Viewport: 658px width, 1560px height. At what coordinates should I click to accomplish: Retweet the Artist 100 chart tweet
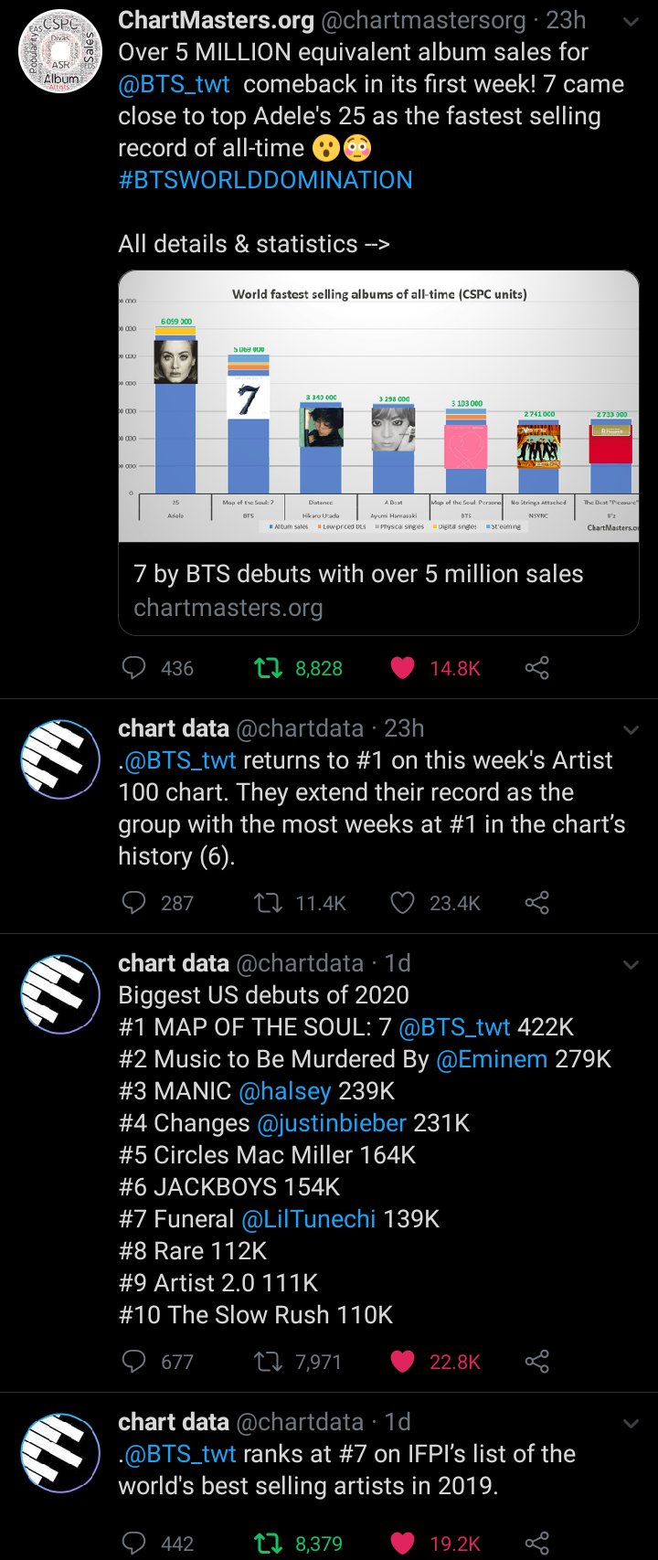269,903
